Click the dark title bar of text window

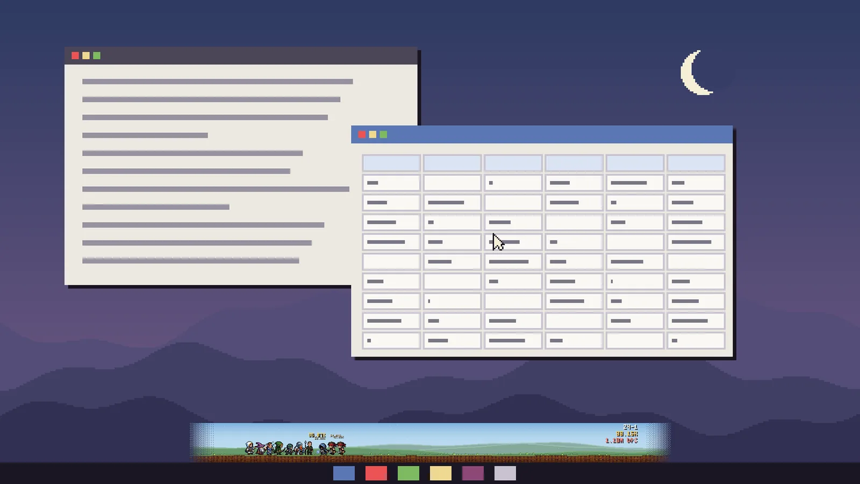coord(241,55)
